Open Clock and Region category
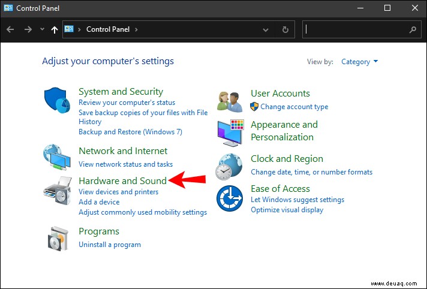The image size is (427, 289). tap(287, 159)
